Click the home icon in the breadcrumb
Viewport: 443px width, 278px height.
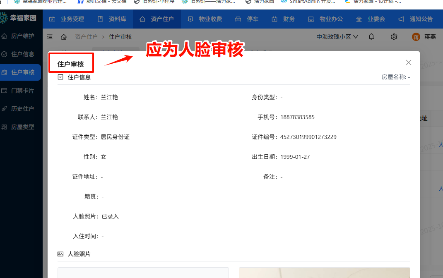tap(64, 36)
